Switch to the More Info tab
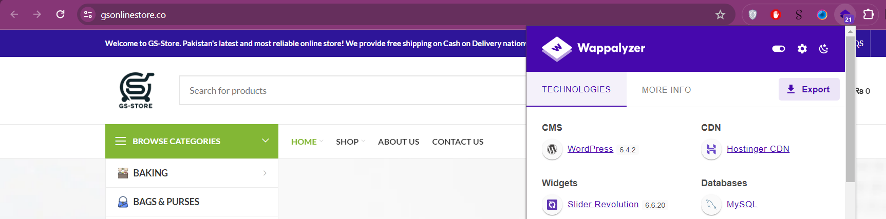This screenshot has width=886, height=219. (666, 90)
